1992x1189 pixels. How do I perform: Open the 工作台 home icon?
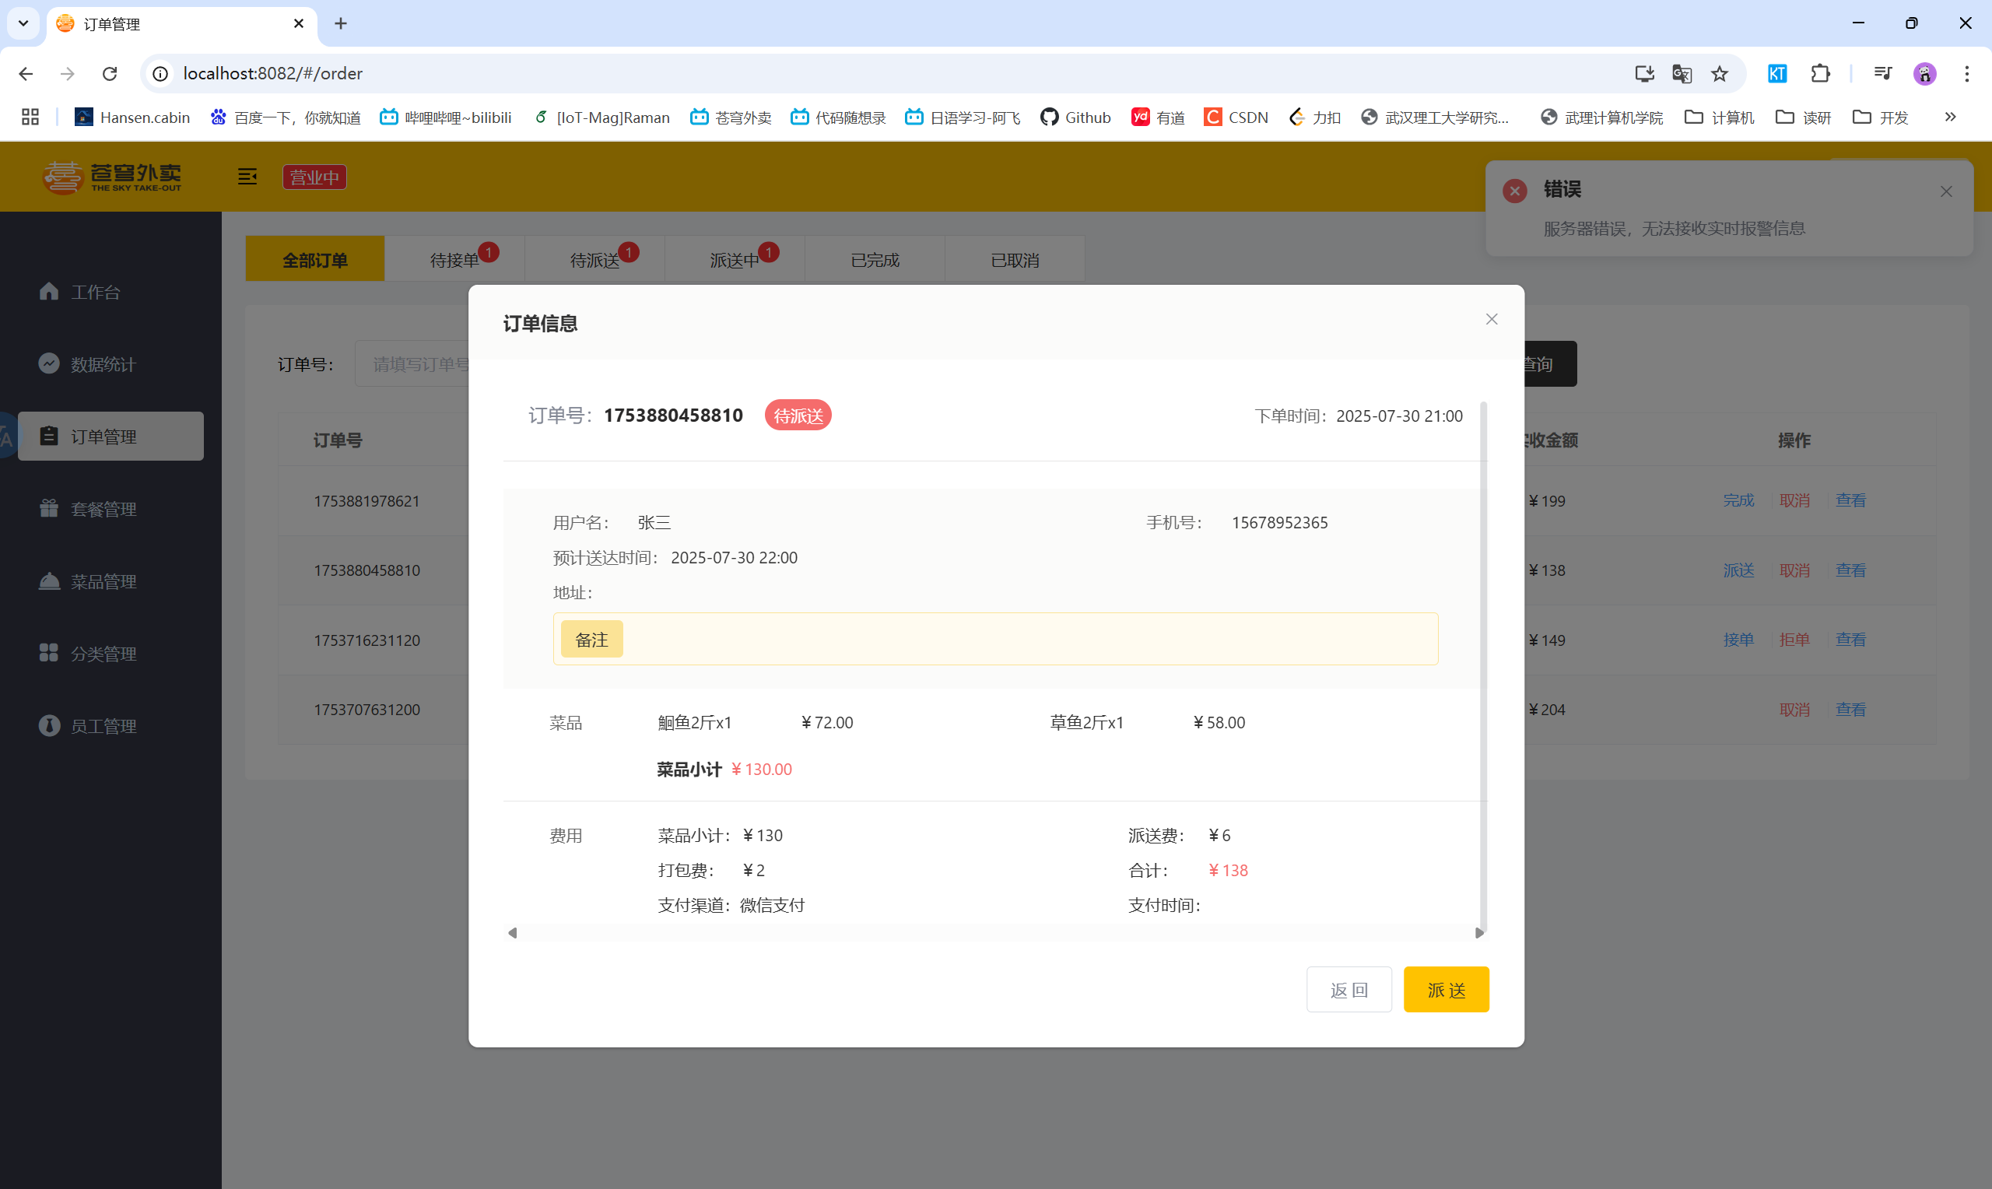[x=49, y=292]
